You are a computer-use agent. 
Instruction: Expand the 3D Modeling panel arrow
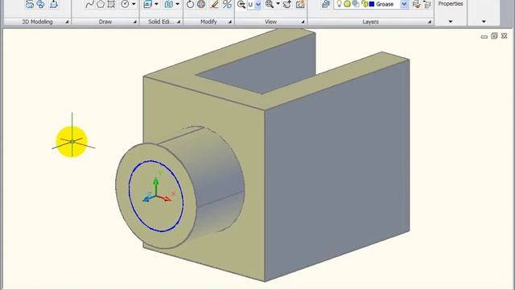point(67,22)
